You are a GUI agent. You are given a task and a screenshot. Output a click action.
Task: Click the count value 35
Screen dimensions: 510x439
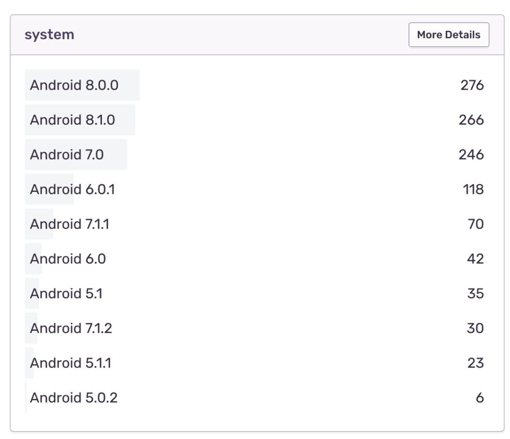coord(476,293)
